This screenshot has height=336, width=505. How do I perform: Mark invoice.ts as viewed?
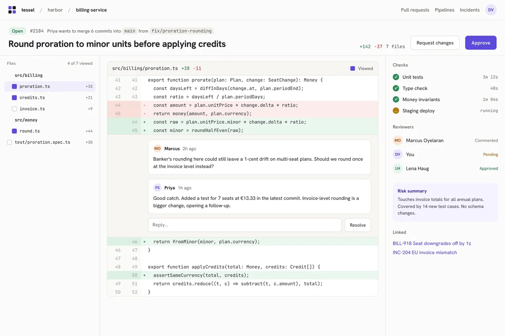pyautogui.click(x=14, y=109)
